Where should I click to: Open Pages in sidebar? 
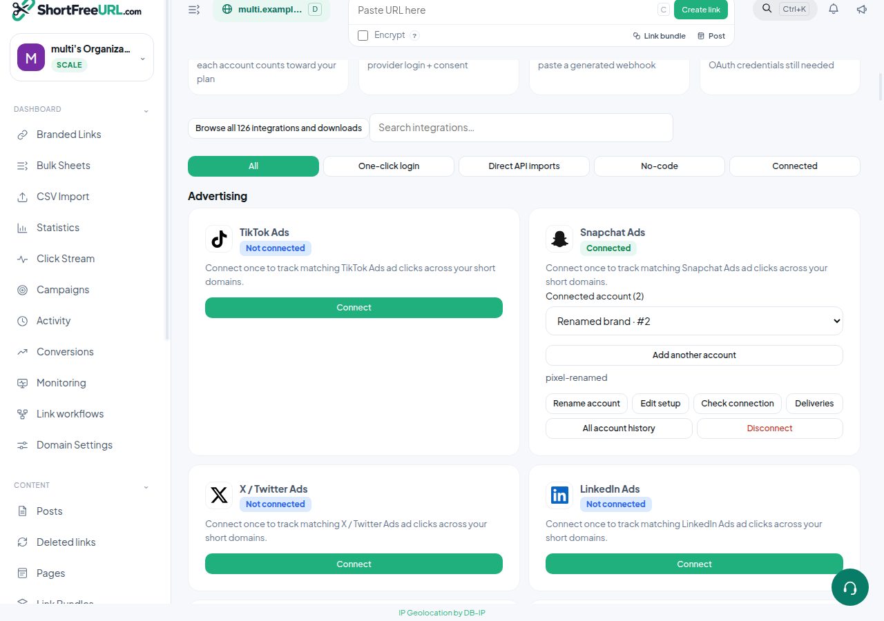pyautogui.click(x=50, y=573)
